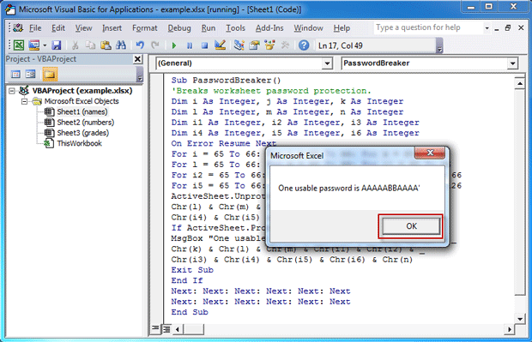
Task: Open Project Explorer toolbar icon
Action: pyautogui.click(x=239, y=45)
